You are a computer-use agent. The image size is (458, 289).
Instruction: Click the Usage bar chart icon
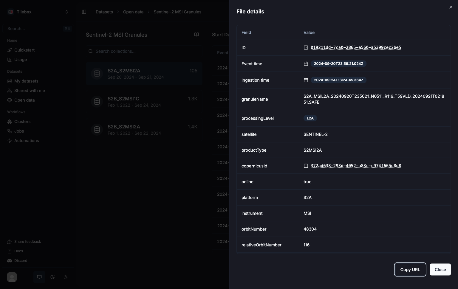tap(10, 60)
